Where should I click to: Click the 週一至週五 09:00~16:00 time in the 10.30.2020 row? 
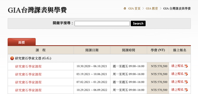(129, 66)
